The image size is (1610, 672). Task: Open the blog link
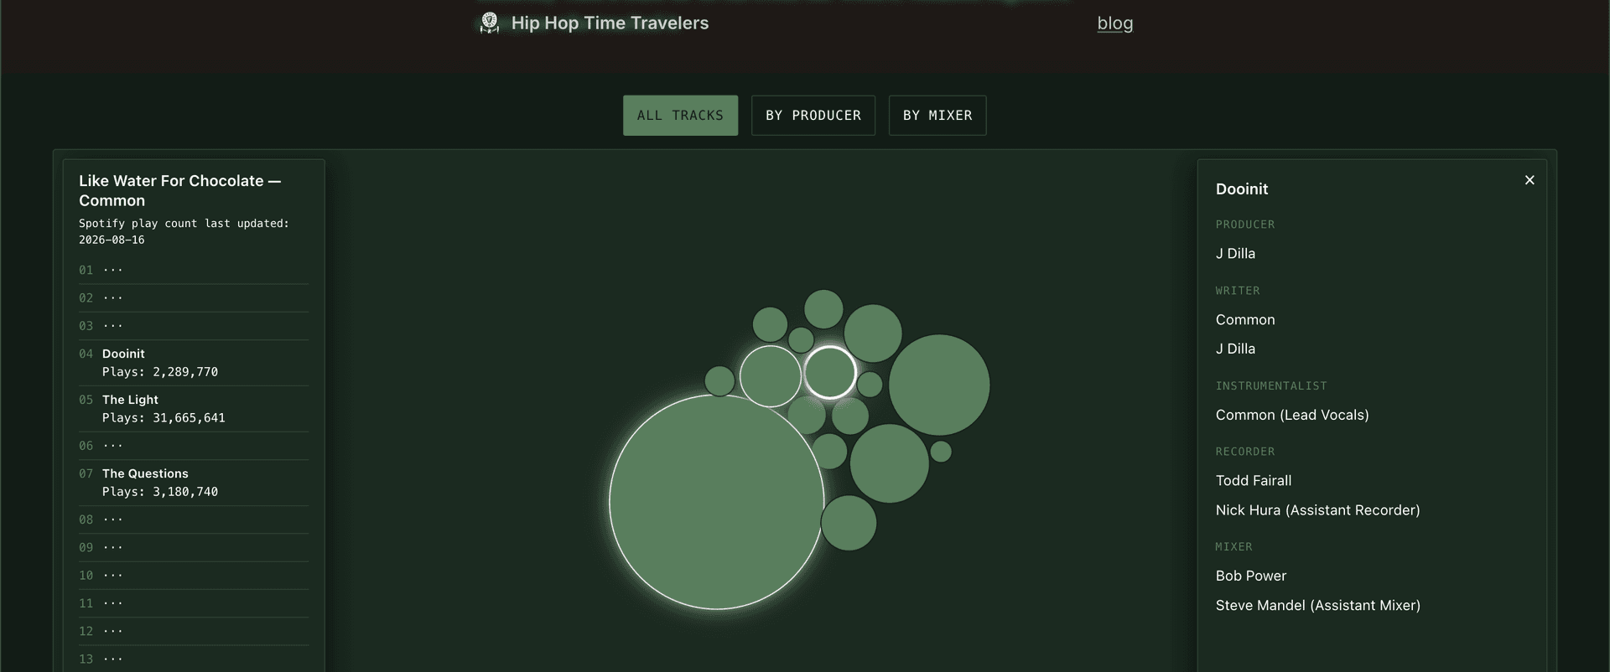[x=1114, y=23]
